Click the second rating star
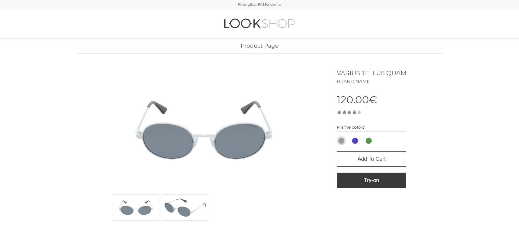 pyautogui.click(x=344, y=112)
